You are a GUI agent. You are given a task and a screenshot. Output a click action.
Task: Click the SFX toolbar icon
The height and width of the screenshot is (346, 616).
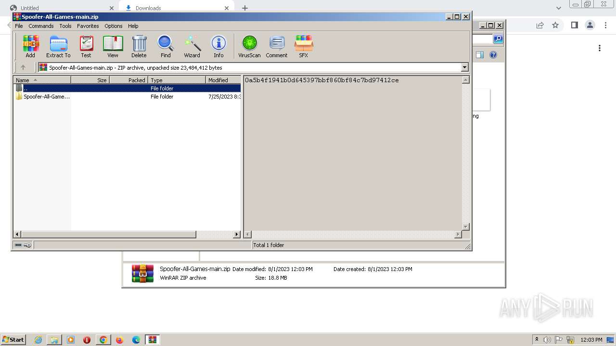(304, 47)
